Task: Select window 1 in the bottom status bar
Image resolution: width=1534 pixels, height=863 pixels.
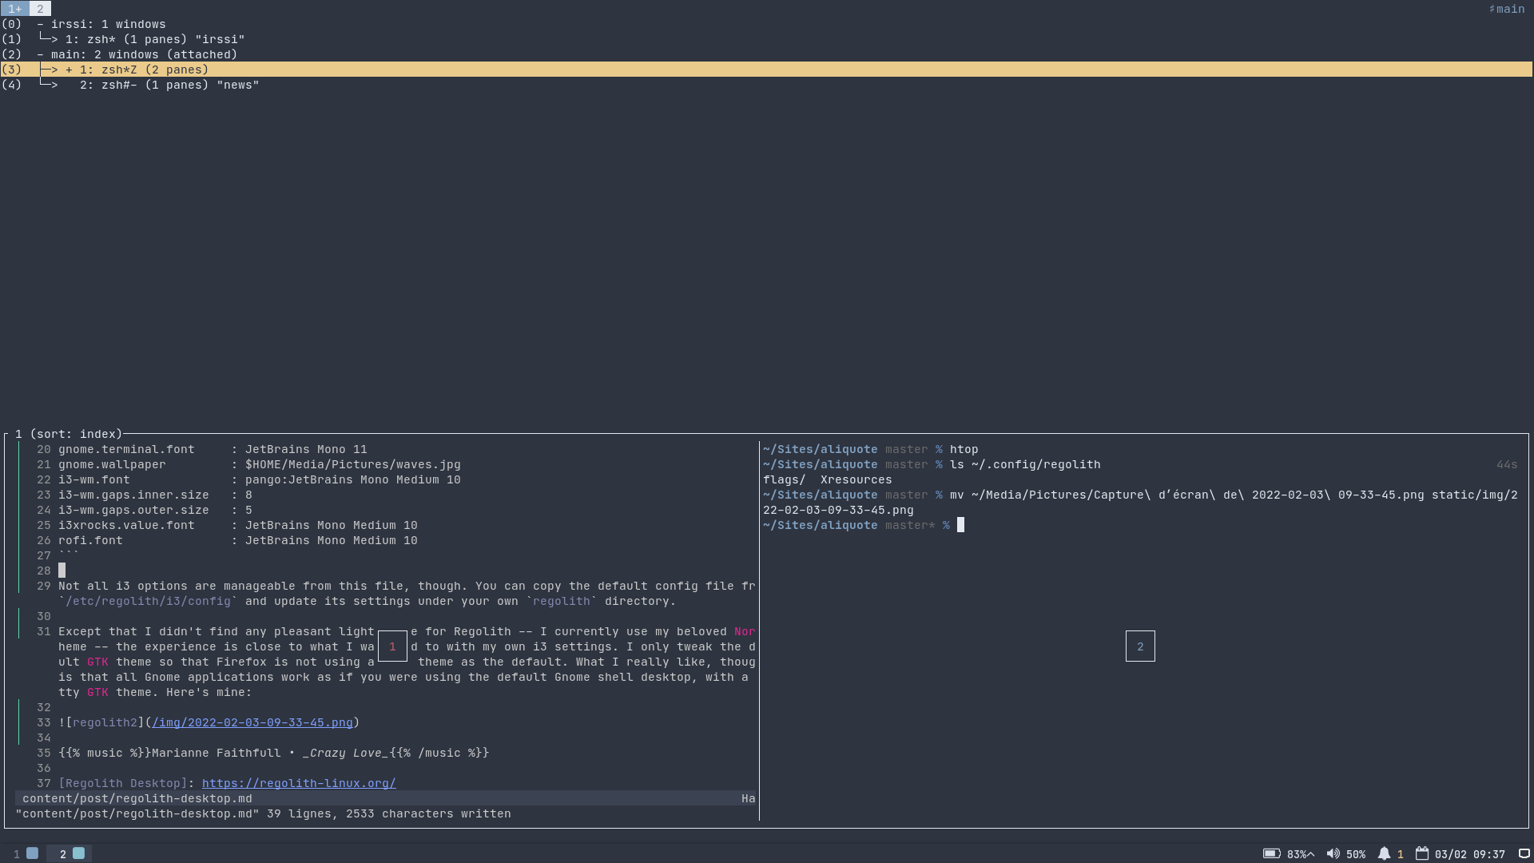Action: pyautogui.click(x=24, y=853)
